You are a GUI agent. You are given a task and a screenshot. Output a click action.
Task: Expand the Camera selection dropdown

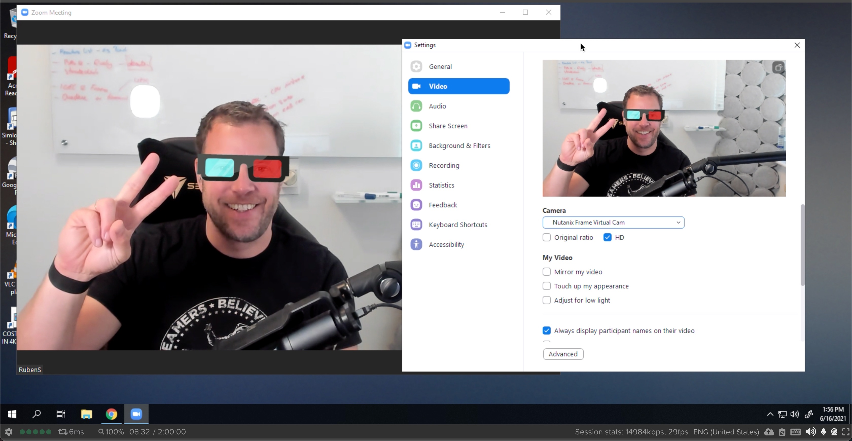(x=613, y=223)
